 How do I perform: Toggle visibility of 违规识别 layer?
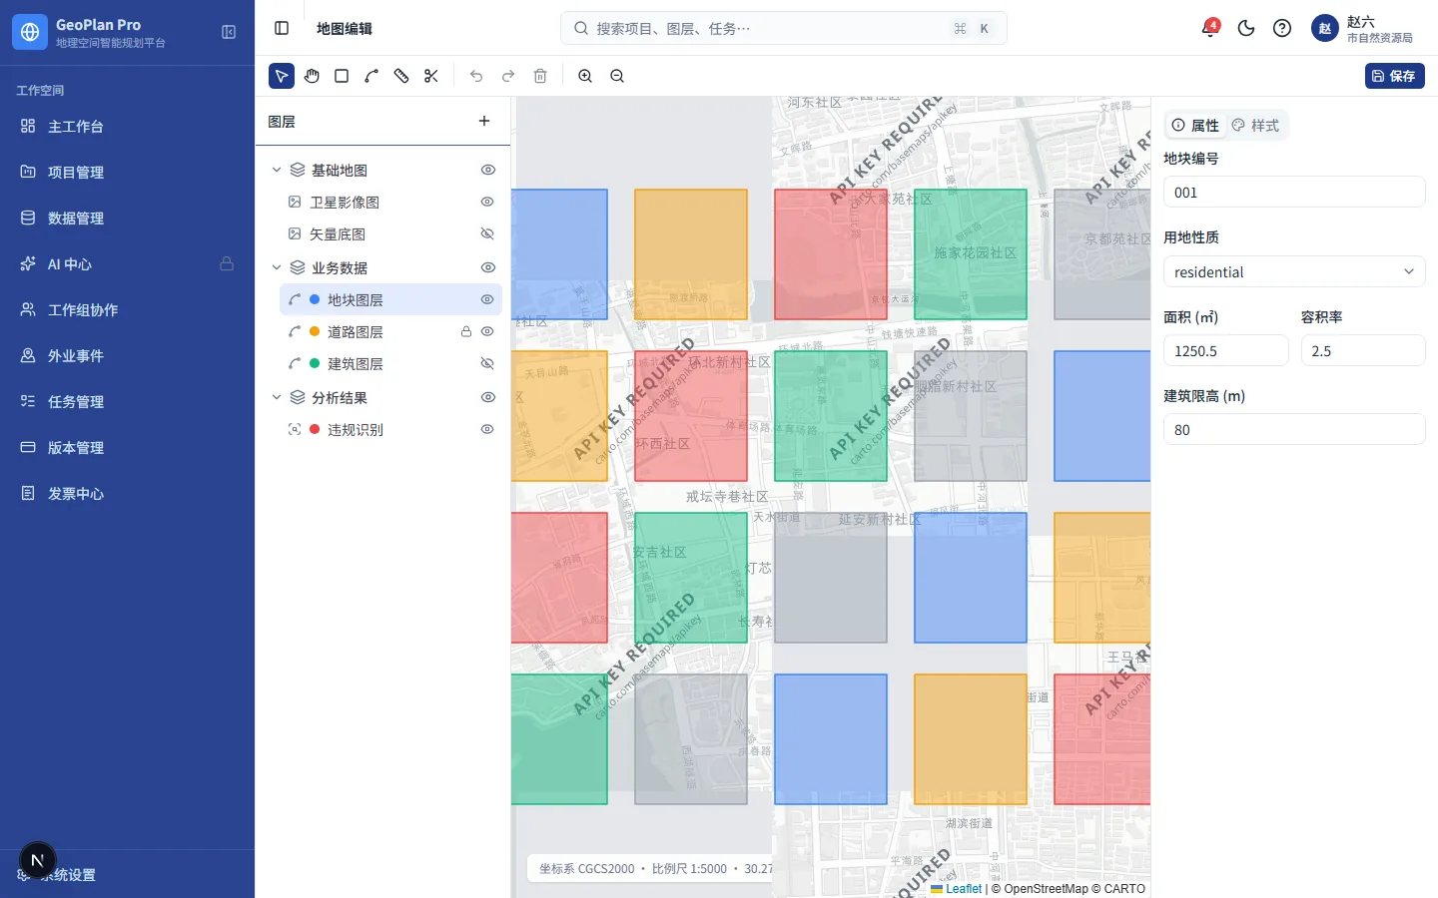coord(487,430)
